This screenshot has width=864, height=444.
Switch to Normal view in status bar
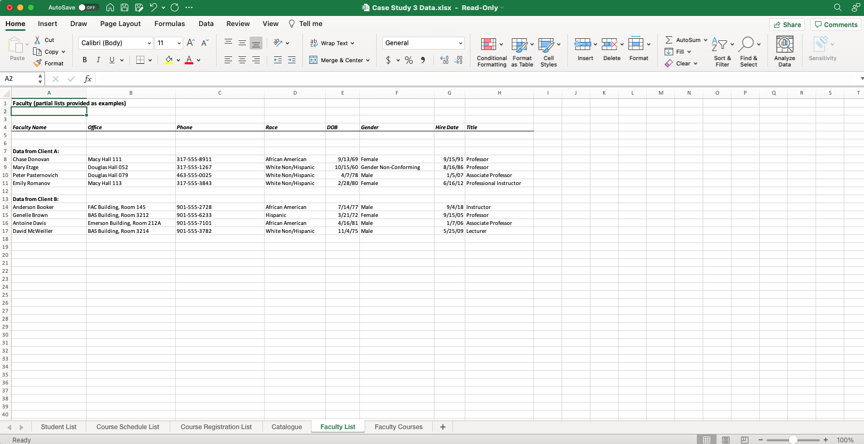click(706, 440)
